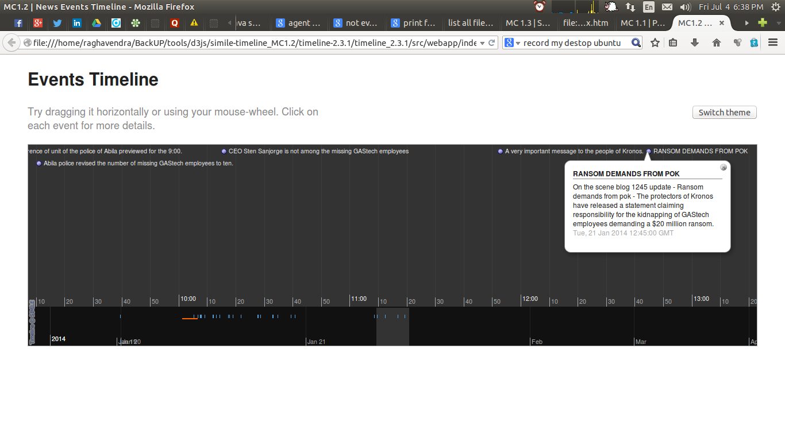
Task: Click the address bar URL field
Action: pos(254,42)
